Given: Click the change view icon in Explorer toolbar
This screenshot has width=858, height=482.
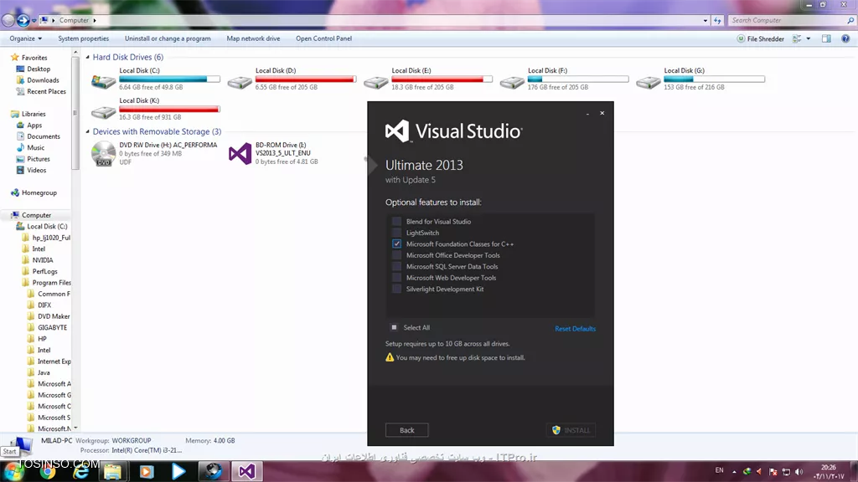Looking at the screenshot, I should tap(798, 38).
